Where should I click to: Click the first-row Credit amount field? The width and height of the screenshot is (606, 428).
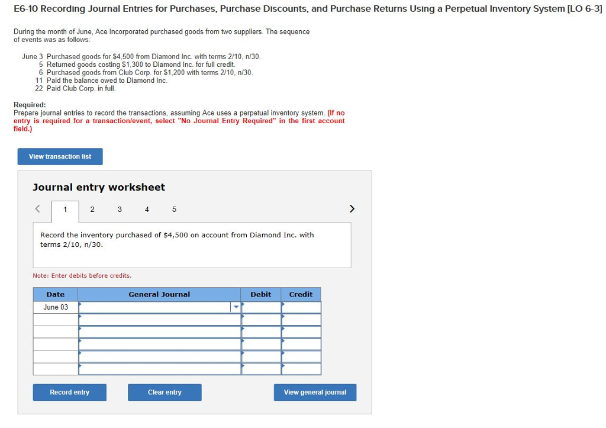click(x=301, y=307)
